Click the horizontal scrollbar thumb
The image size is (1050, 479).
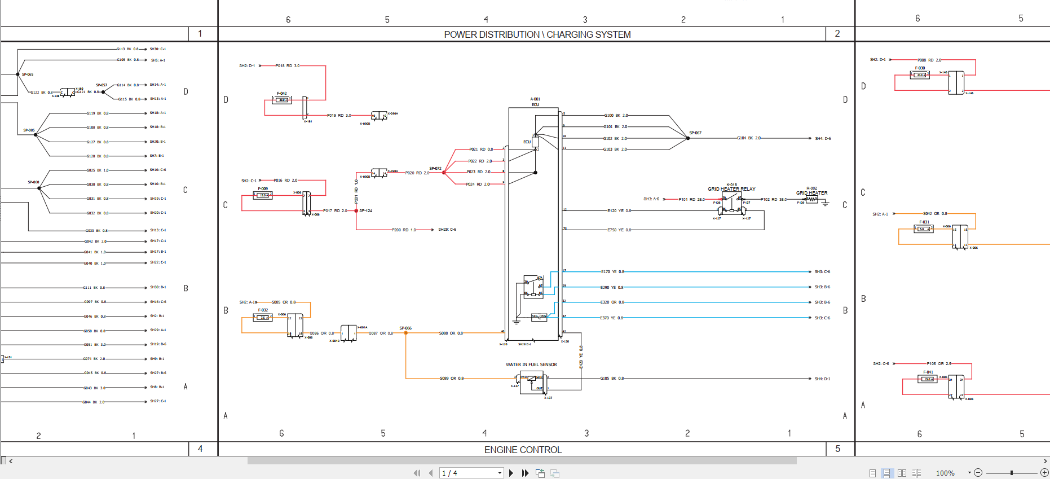coord(522,461)
